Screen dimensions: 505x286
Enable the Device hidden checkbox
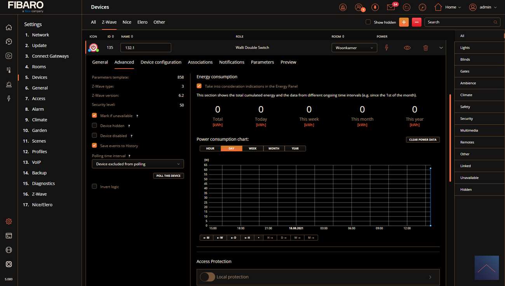click(94, 126)
